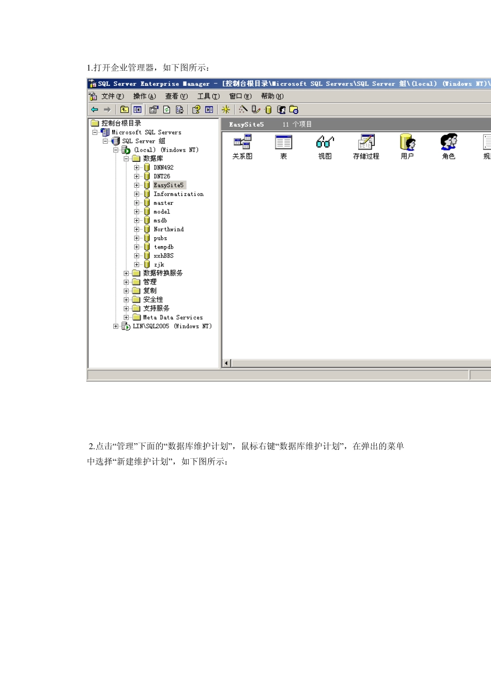Collapse the 数据库 folder node
Viewport: 491px width, 695px height.
click(x=126, y=159)
